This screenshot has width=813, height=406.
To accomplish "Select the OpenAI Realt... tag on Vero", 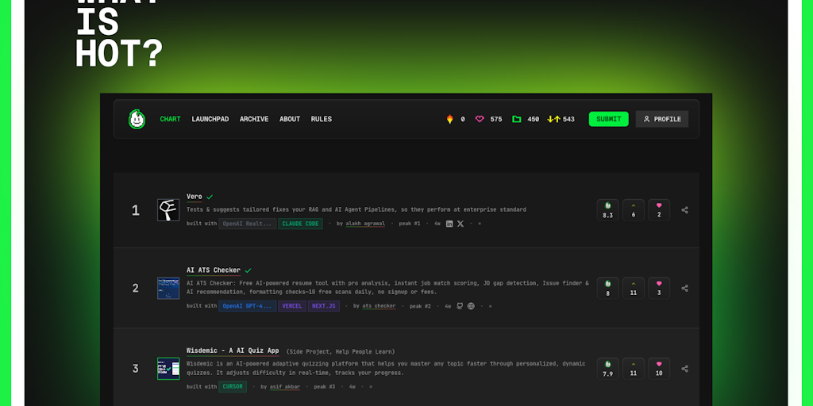I will [248, 224].
